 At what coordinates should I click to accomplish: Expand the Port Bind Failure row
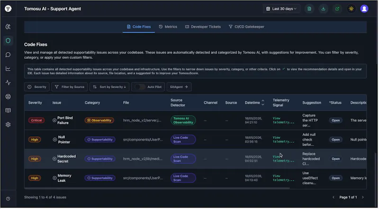(x=54, y=120)
